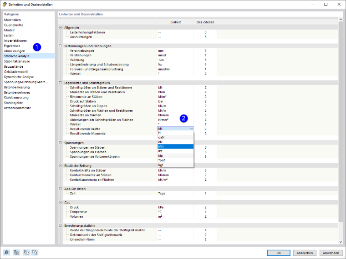Viewport: 346px width, 259px height.
Task: Collapse the Add-On Beton section
Action: [61, 189]
